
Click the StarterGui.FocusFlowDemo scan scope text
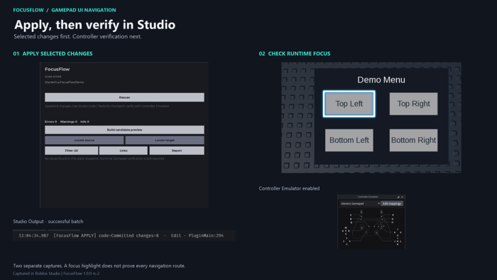coord(65,82)
